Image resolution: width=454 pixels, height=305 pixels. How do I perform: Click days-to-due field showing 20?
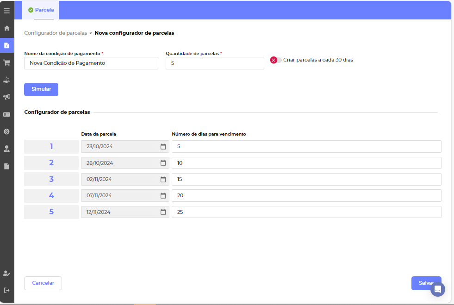pyautogui.click(x=306, y=196)
